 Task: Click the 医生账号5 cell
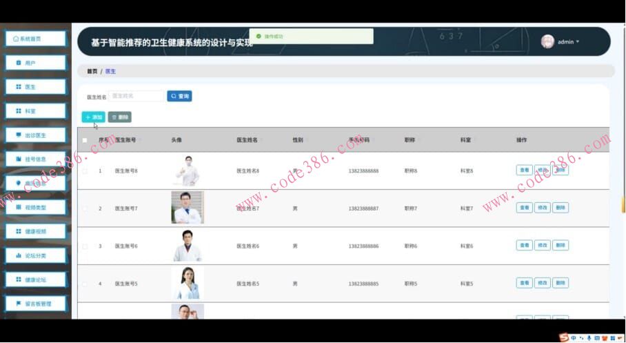126,284
